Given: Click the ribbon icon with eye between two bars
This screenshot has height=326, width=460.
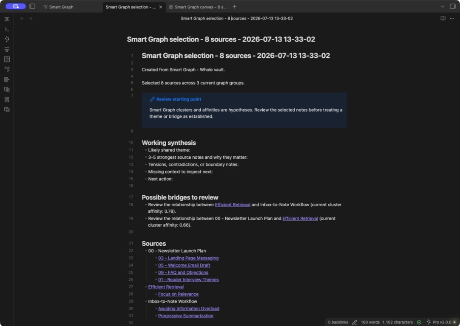Looking at the screenshot, I should click(7, 20).
